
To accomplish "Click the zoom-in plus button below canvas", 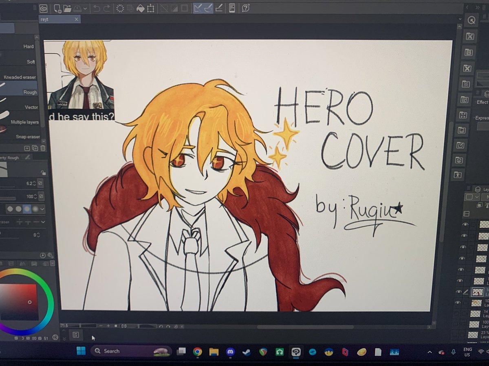I will click(x=108, y=326).
